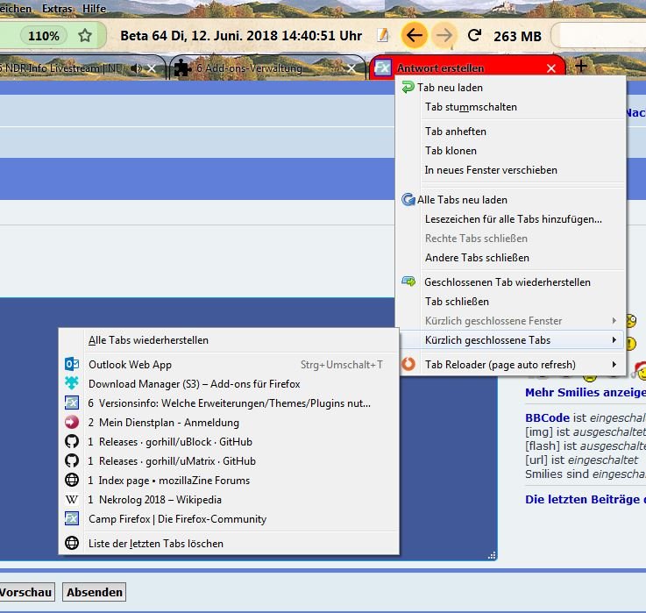The width and height of the screenshot is (646, 613).
Task: Close the NDR Info Livestream tab
Action: coord(153,68)
